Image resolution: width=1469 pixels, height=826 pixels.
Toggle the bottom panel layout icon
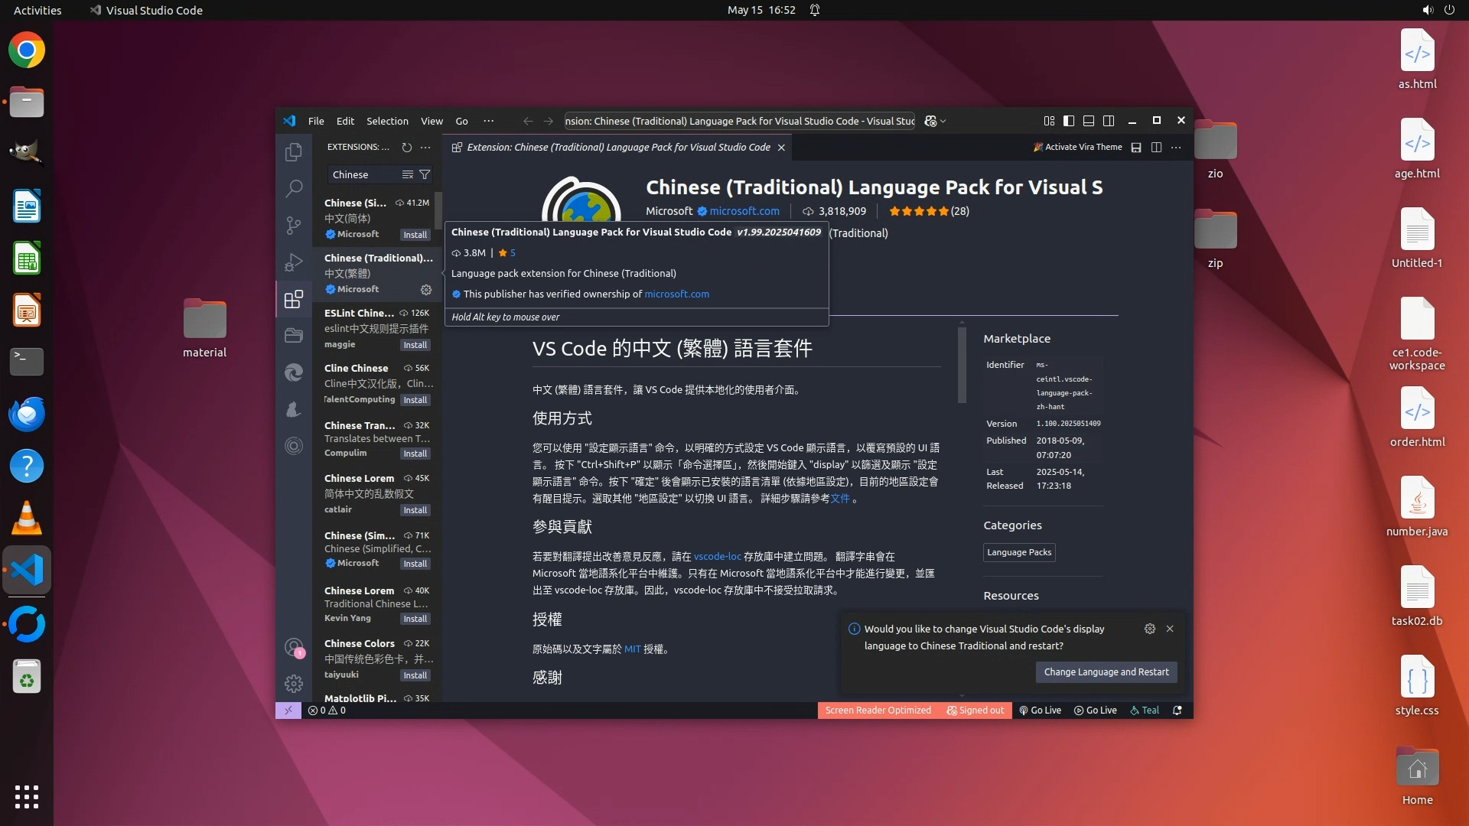click(1089, 121)
